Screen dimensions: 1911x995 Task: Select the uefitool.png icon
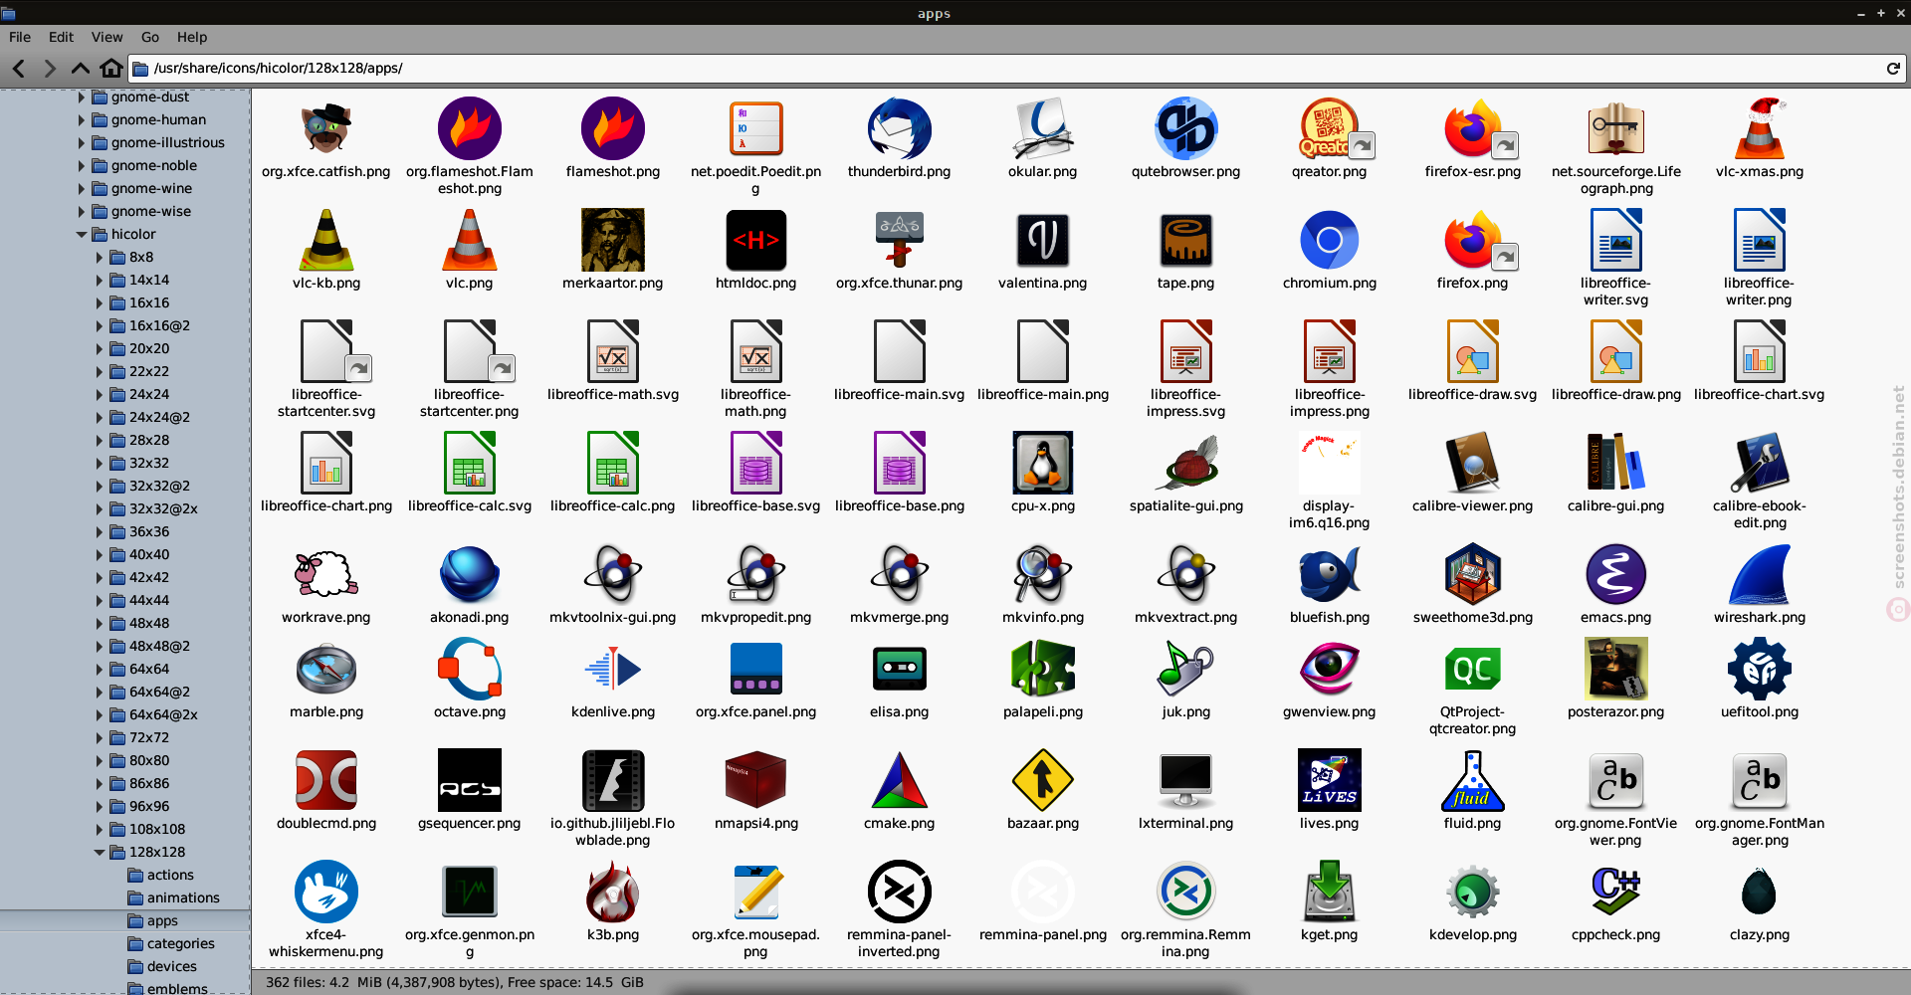pos(1759,670)
